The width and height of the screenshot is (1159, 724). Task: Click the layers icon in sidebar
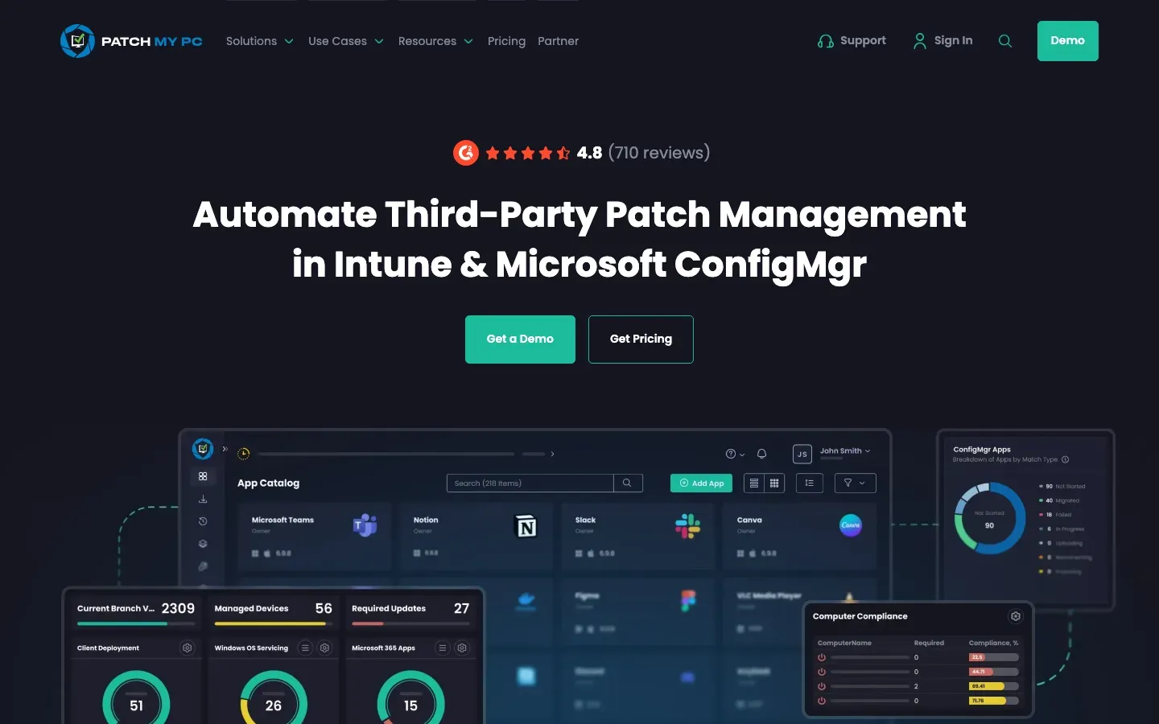(203, 544)
